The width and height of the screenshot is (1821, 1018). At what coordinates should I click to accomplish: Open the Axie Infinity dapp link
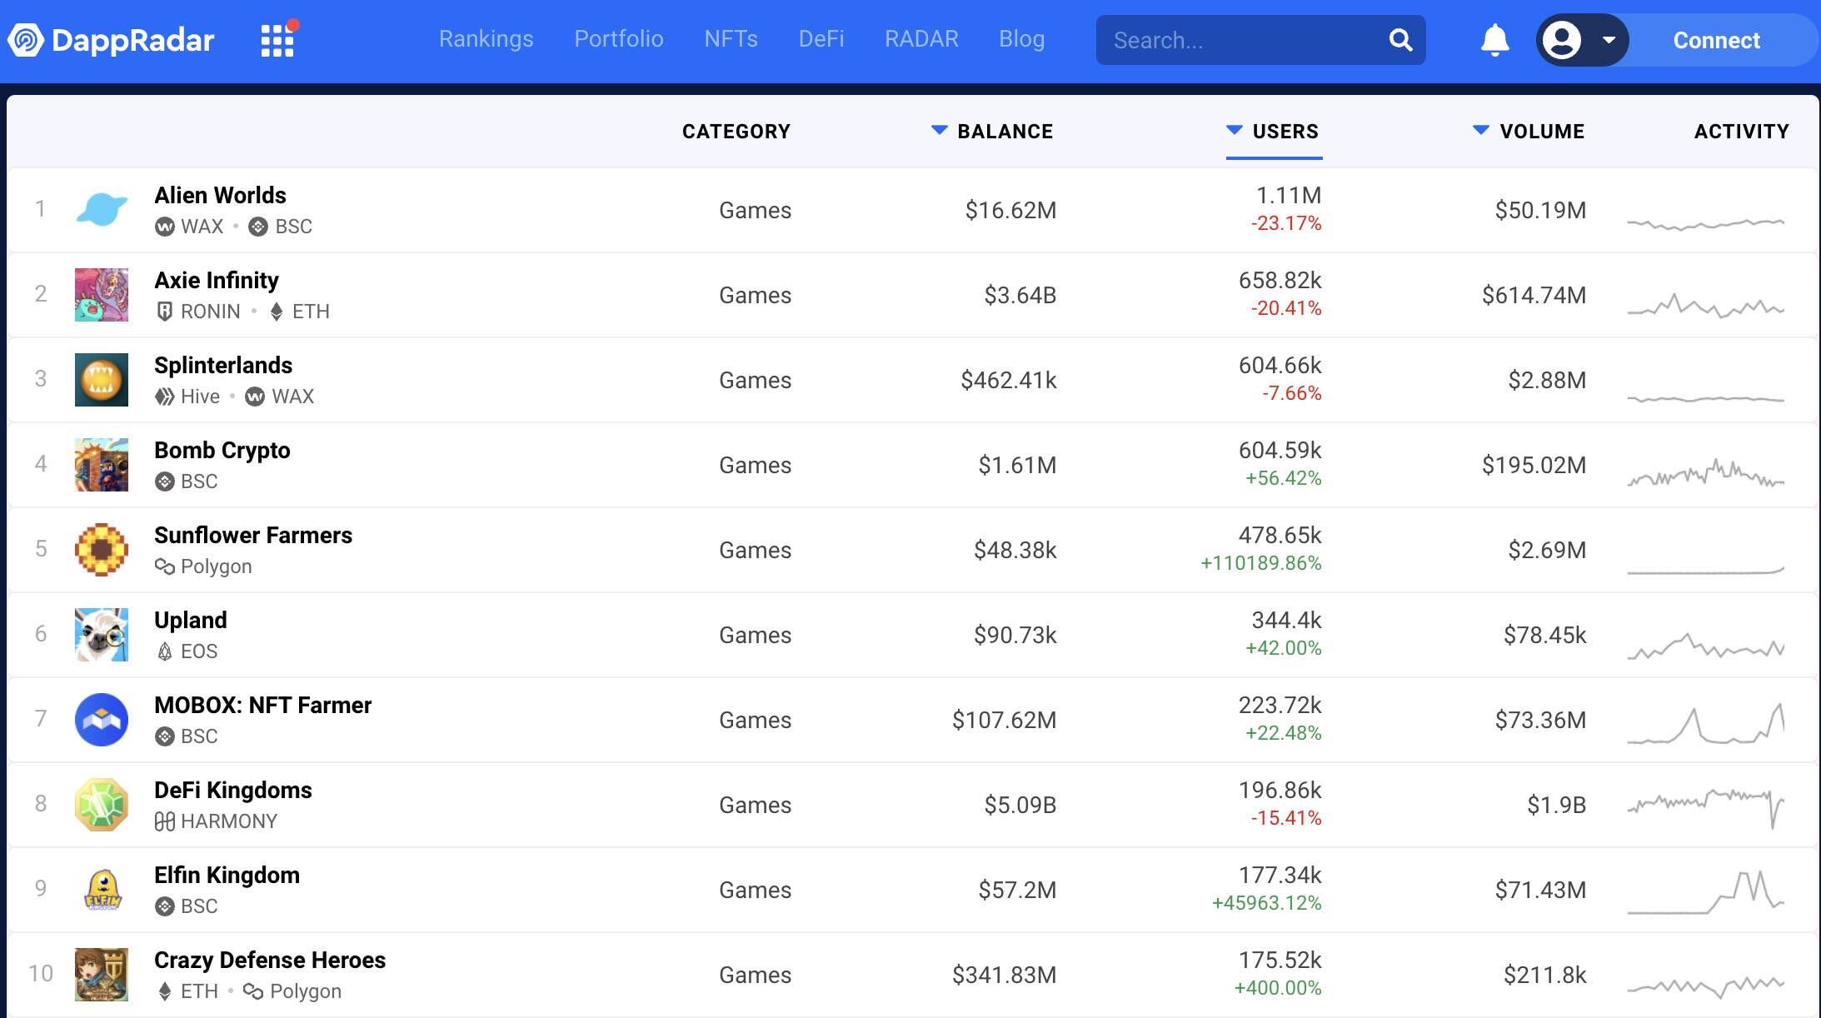coord(217,280)
